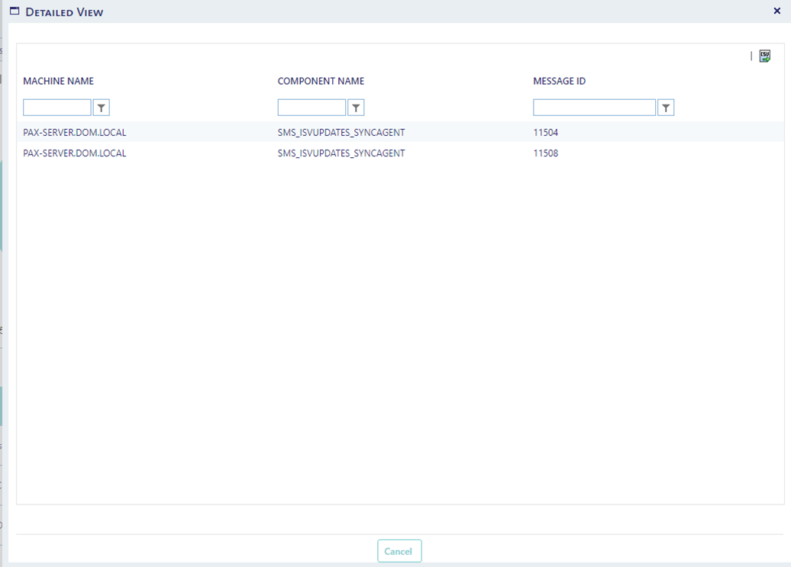Sort by the Machine Name column header
The width and height of the screenshot is (791, 567).
[x=58, y=81]
